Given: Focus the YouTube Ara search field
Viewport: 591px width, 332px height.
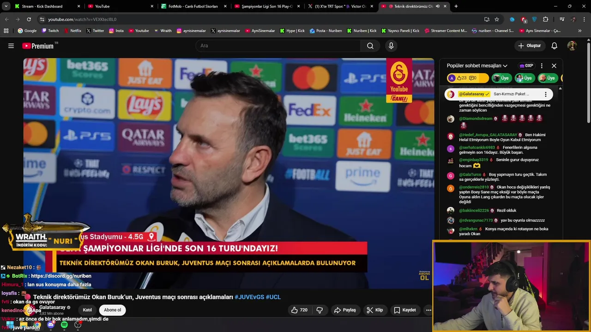Looking at the screenshot, I should [278, 46].
